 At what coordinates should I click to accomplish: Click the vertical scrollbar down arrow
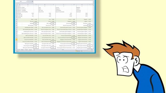[93, 48]
